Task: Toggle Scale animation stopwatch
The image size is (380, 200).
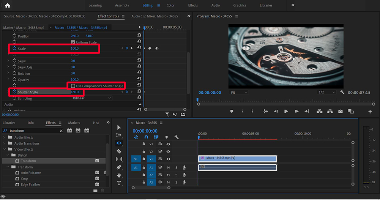Action: (x=14, y=49)
